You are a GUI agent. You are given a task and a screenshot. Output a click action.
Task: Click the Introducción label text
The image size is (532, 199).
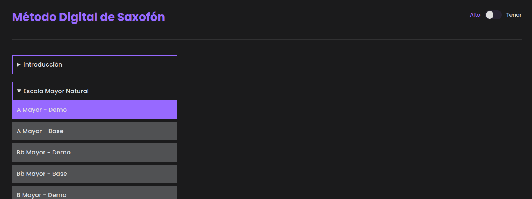point(43,65)
